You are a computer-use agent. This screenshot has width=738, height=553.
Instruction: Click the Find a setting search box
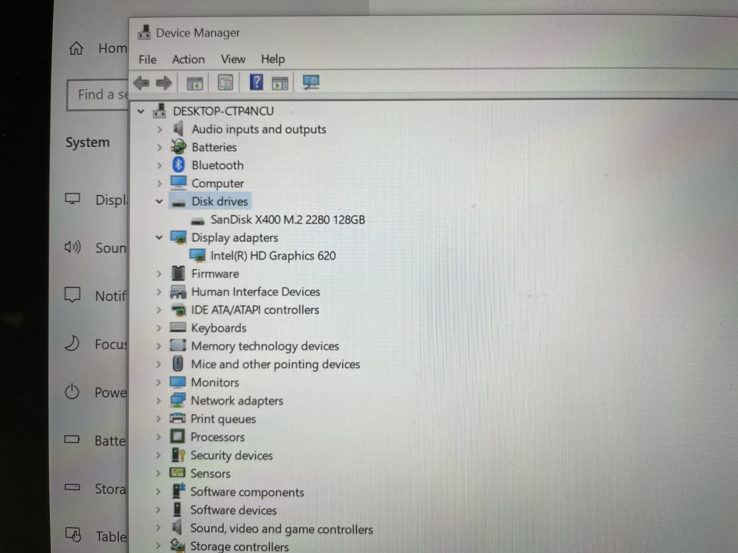click(98, 95)
